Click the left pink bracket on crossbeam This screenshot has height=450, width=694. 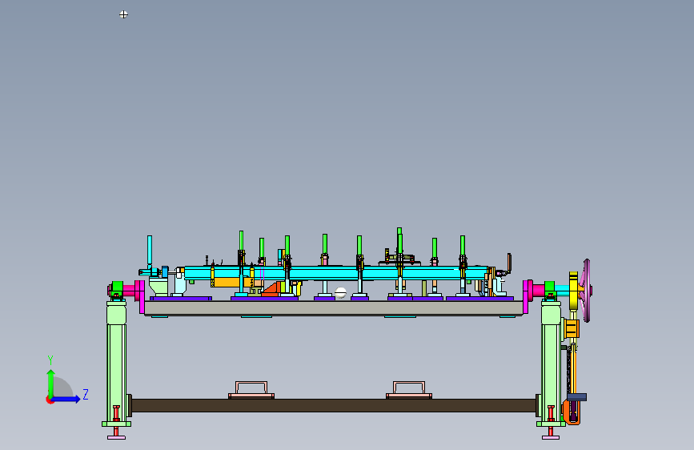(x=251, y=390)
